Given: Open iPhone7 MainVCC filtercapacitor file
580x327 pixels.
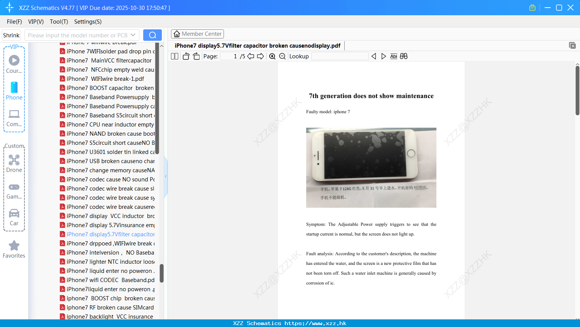Looking at the screenshot, I should (x=107, y=60).
